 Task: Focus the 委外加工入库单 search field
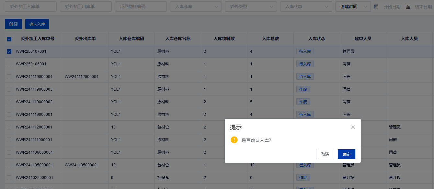[30, 6]
